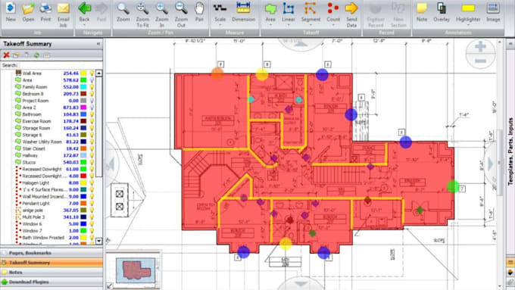This screenshot has width=515, height=290.
Task: Open the Linear takeoff dropdown
Action: [x=288, y=25]
